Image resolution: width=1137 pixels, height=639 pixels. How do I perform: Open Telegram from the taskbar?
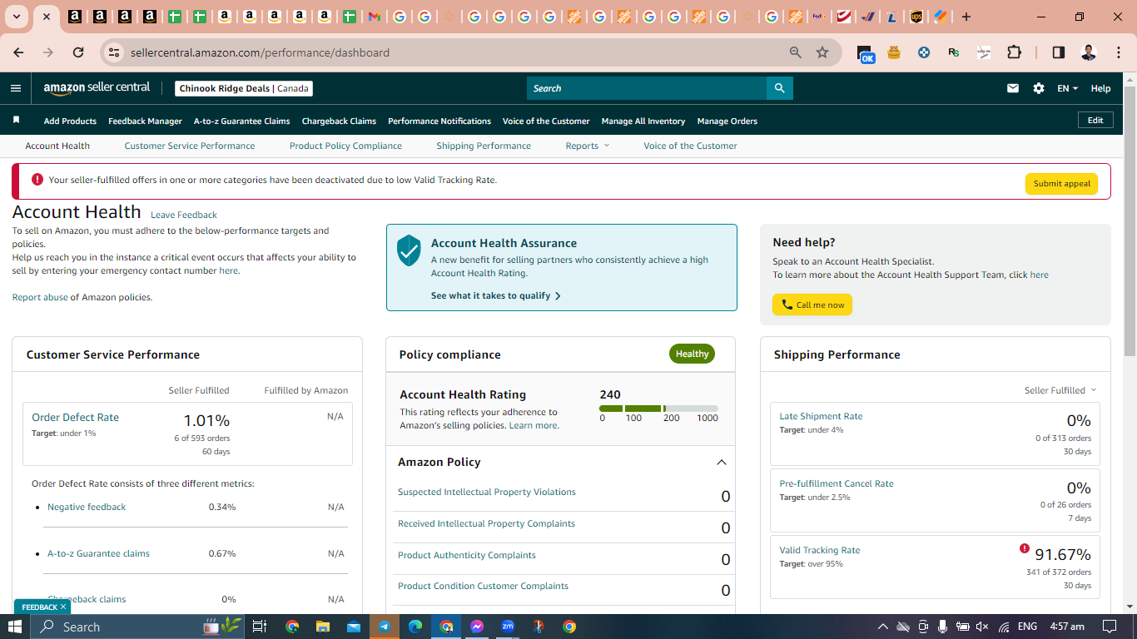click(x=384, y=627)
